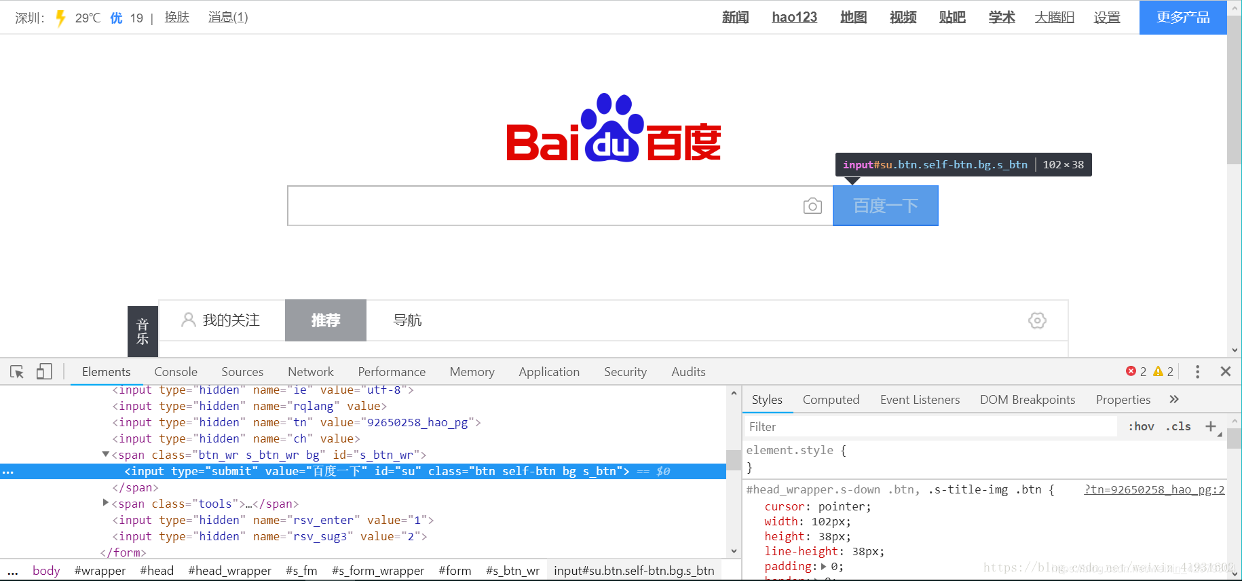Select the body breadcrumb
This screenshot has height=581, width=1242.
point(46,571)
